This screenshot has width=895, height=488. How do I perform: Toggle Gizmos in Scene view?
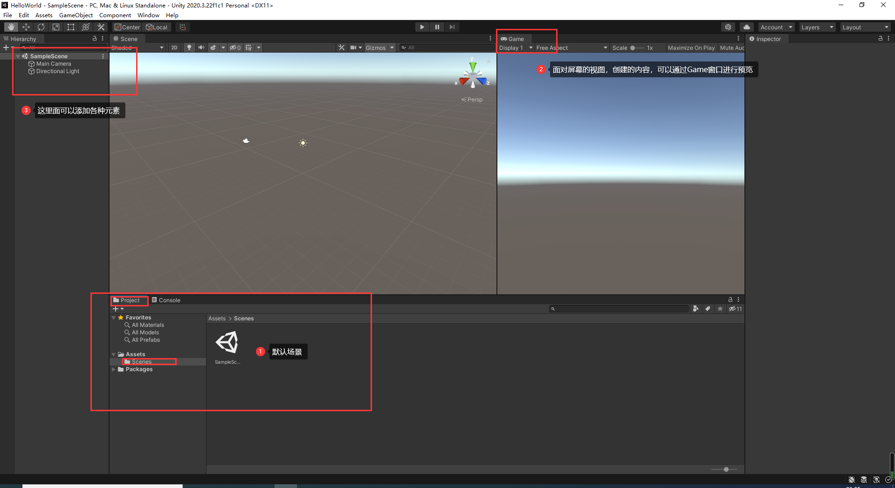coord(376,47)
